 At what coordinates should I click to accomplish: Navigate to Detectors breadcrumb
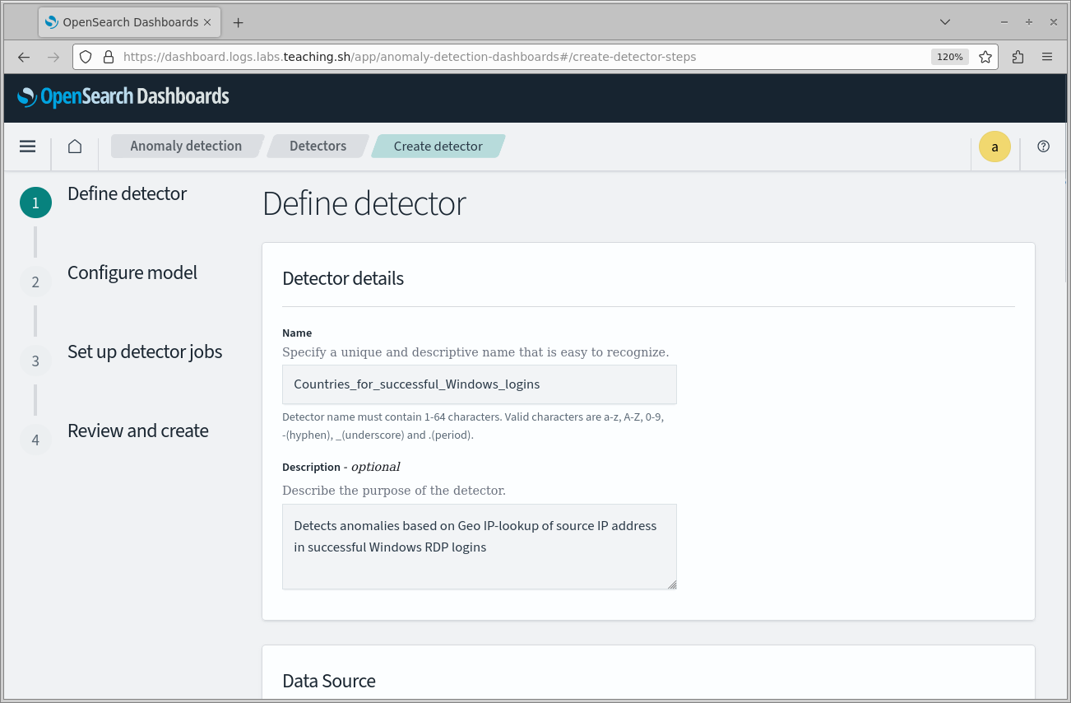click(318, 147)
